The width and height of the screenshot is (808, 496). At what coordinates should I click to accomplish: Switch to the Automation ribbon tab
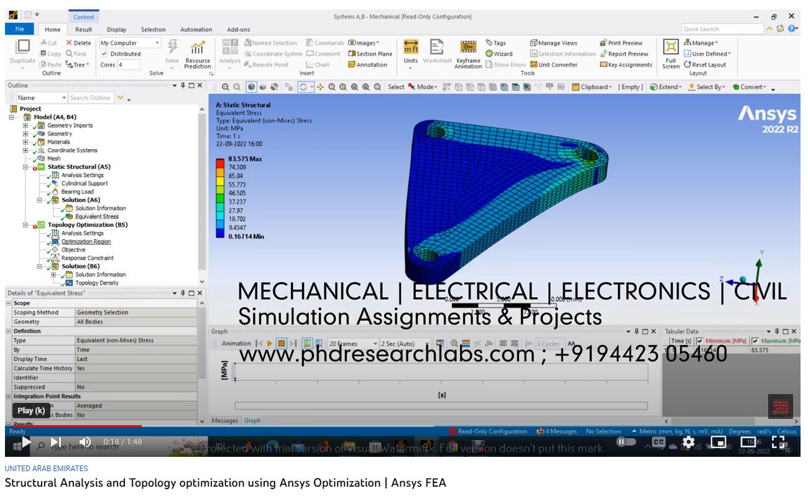point(196,29)
